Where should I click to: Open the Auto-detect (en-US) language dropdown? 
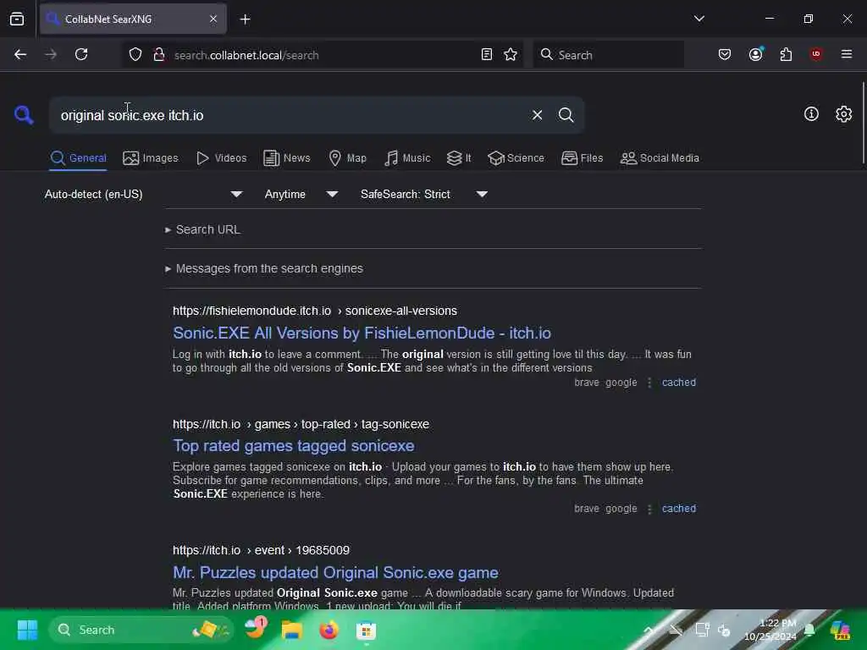coord(143,194)
